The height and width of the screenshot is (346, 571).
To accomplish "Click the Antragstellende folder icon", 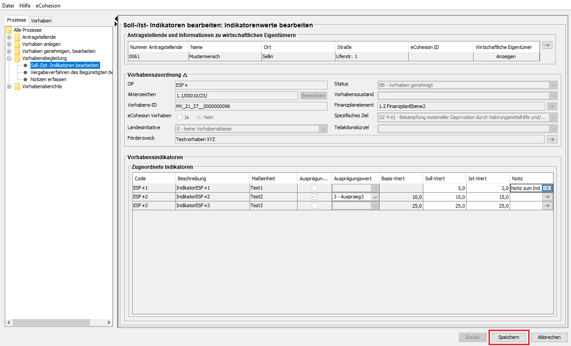I will (17, 37).
